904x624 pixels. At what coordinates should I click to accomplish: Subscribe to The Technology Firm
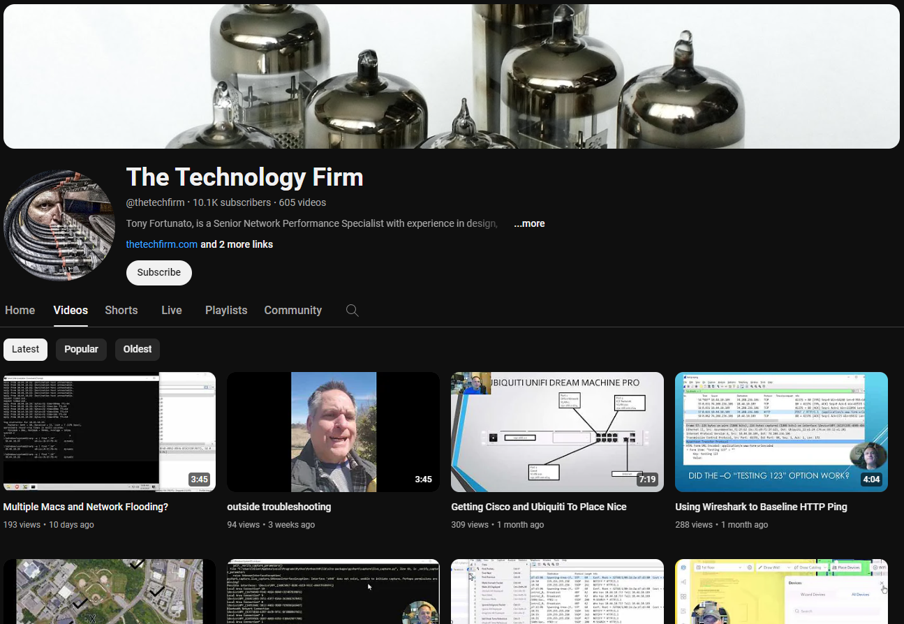[x=158, y=272]
